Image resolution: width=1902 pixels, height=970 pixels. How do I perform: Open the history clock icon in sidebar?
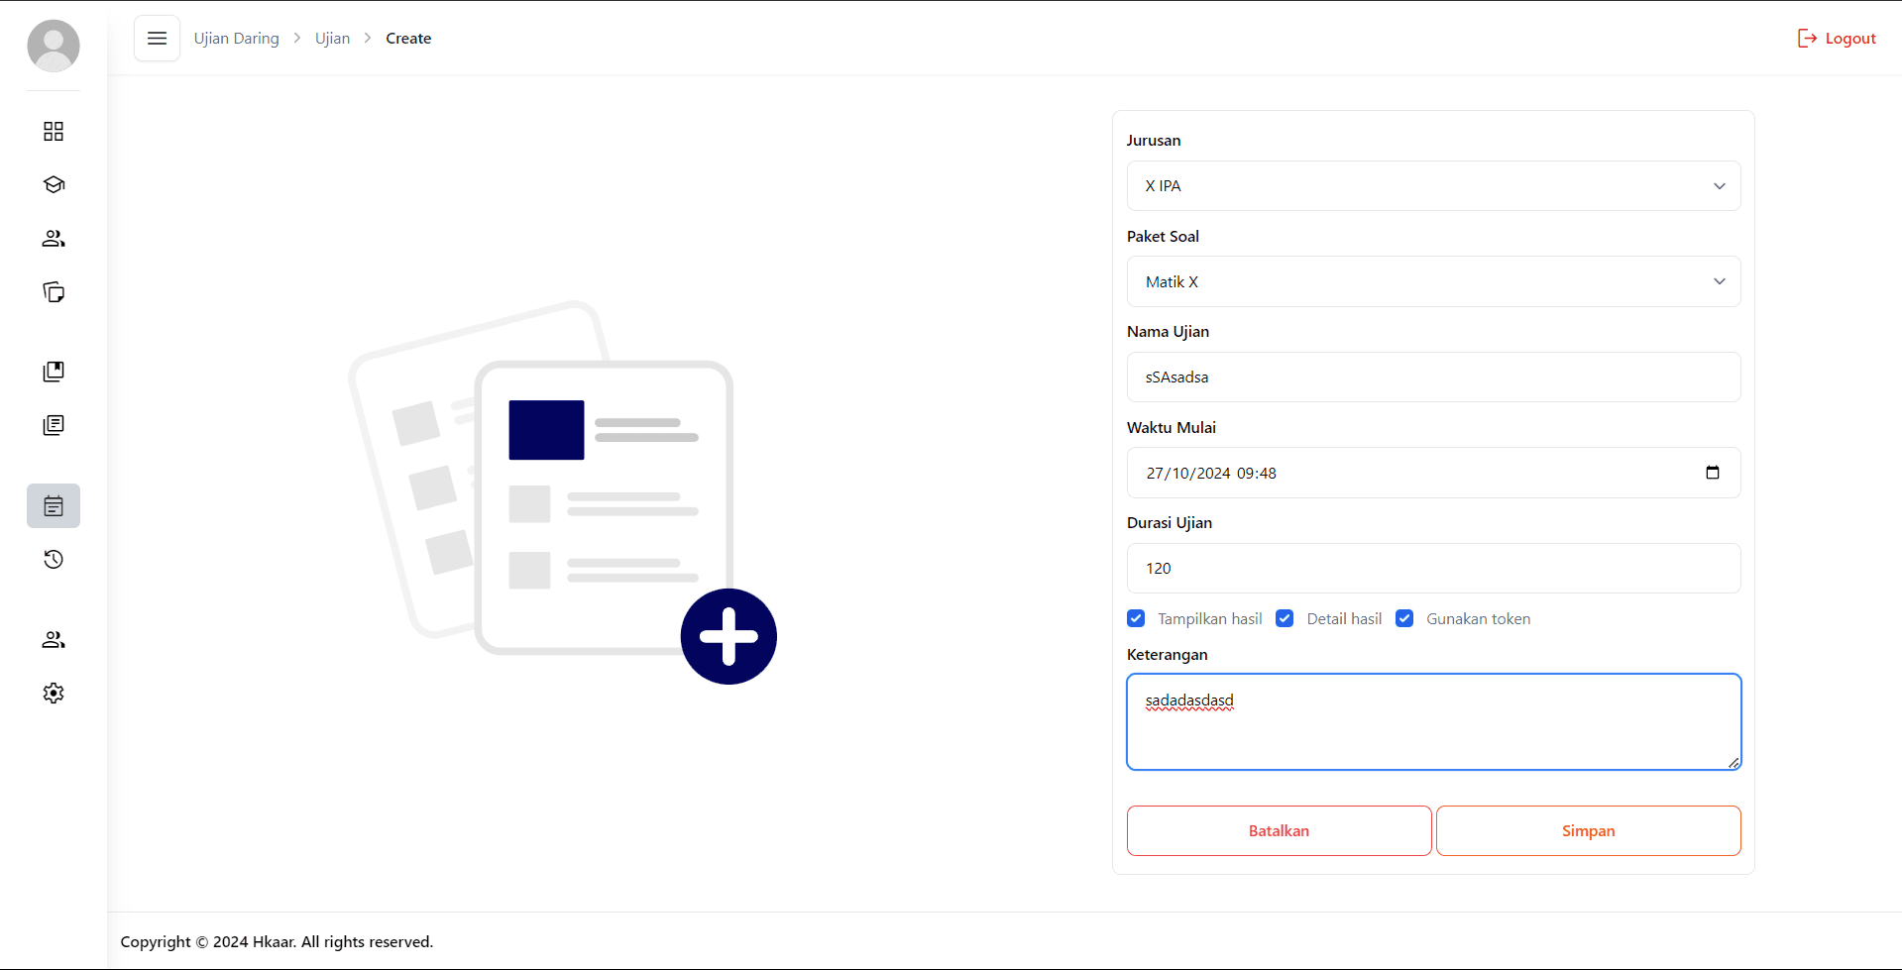pos(54,560)
